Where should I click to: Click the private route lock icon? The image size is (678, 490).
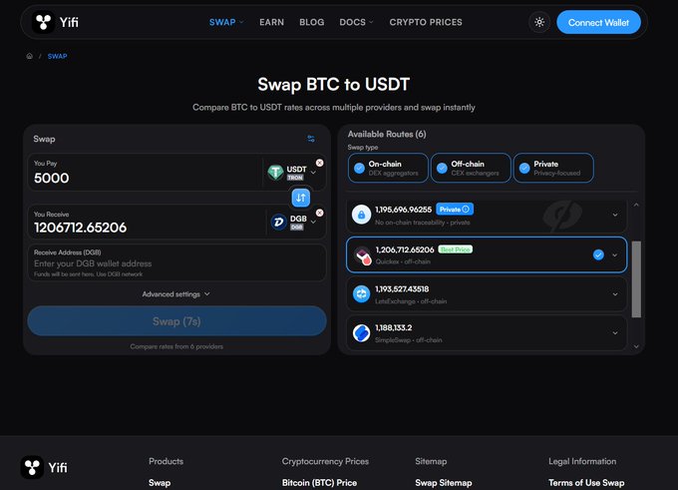click(x=362, y=215)
